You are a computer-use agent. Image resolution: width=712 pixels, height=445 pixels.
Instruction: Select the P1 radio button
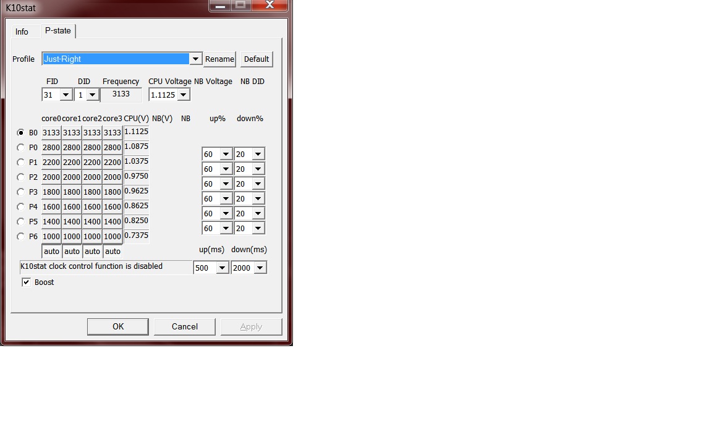20,162
